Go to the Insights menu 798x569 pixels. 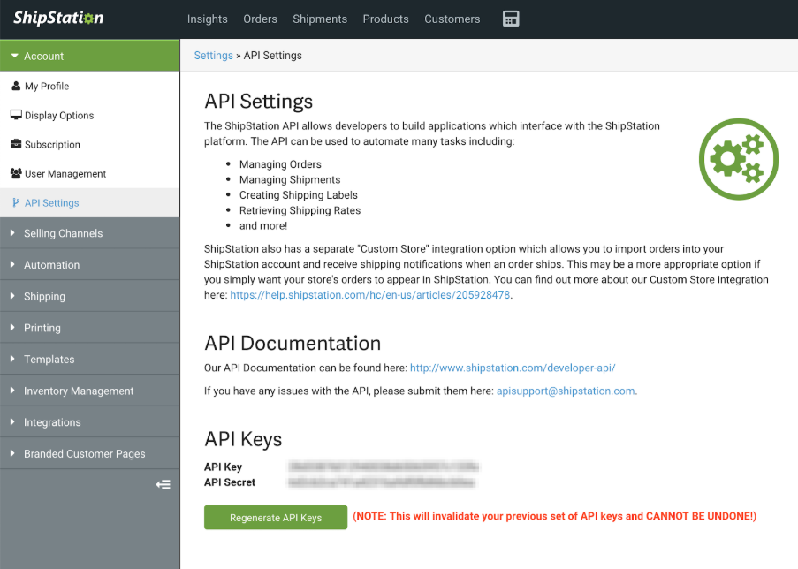[208, 19]
